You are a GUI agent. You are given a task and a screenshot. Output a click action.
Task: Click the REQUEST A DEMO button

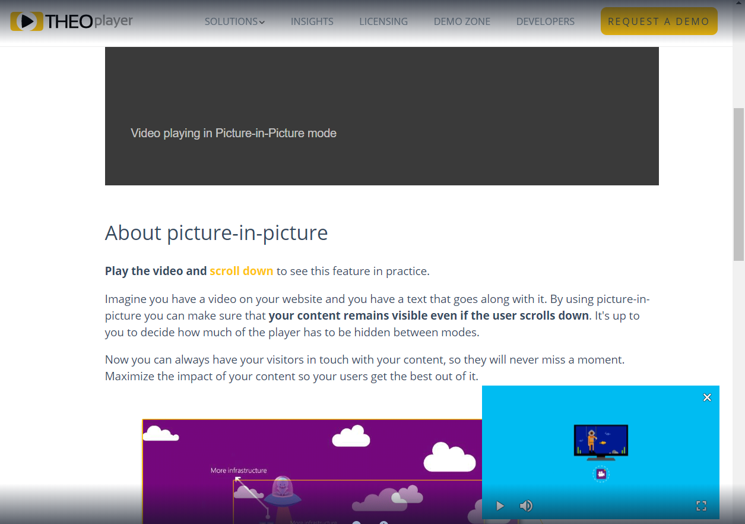[x=659, y=21]
